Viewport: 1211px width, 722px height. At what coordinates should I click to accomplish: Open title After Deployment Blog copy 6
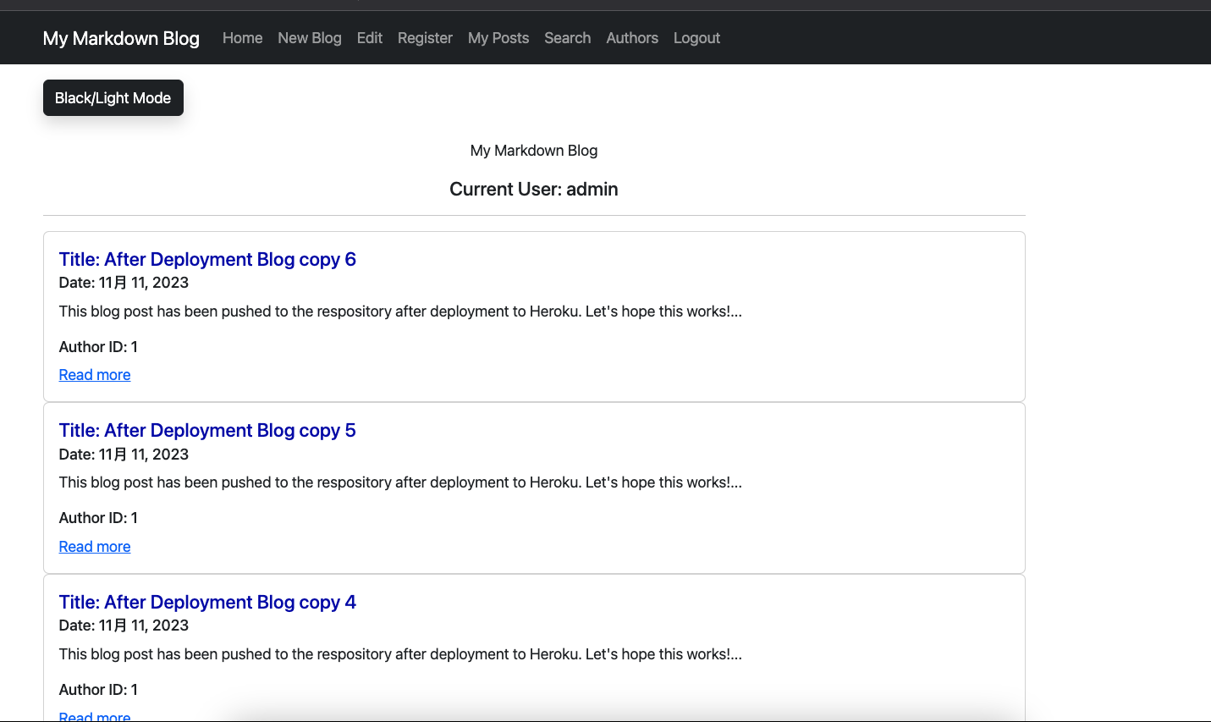pyautogui.click(x=207, y=259)
